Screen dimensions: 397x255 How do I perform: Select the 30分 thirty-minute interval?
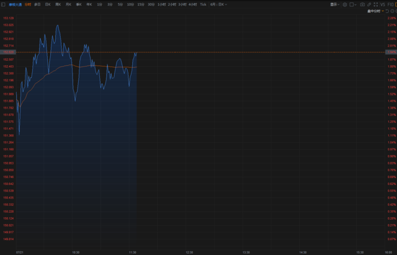pos(151,4)
